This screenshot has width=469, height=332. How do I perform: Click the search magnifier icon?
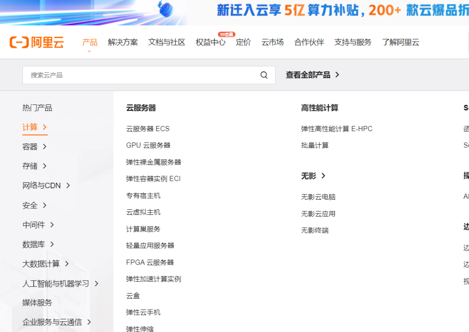tap(264, 75)
